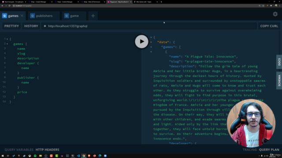Go forward in the browser
The image size is (282, 158).
pos(6,6)
